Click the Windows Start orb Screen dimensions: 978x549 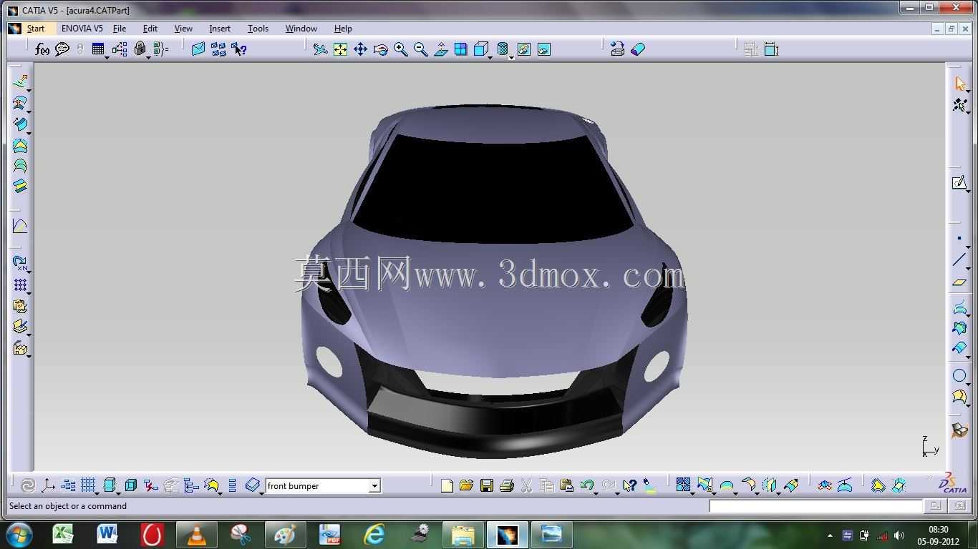tap(19, 534)
